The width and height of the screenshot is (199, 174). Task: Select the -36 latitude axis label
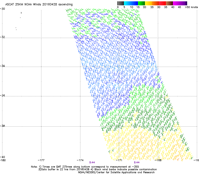tap(2, 95)
